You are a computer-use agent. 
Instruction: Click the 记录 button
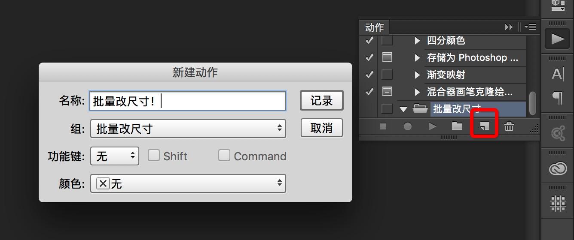[x=321, y=101]
